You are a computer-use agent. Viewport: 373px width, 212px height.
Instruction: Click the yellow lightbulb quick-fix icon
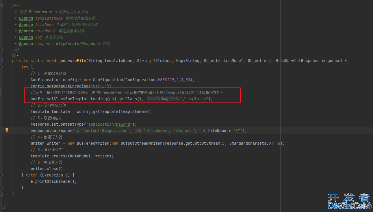[7, 130]
